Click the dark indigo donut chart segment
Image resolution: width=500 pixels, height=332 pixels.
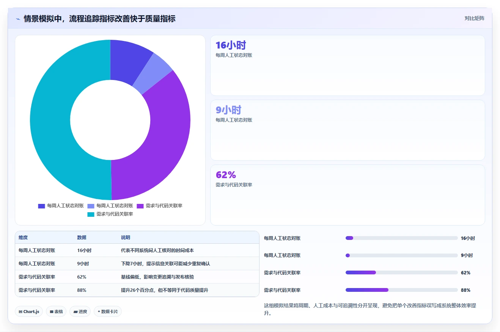tap(127, 61)
